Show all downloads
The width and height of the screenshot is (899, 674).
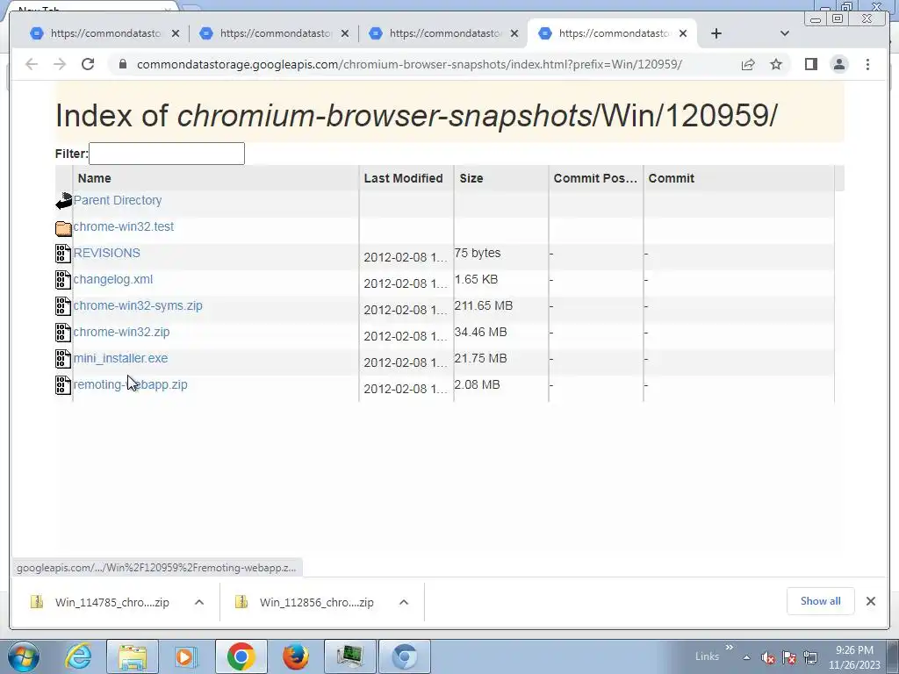[x=821, y=601]
